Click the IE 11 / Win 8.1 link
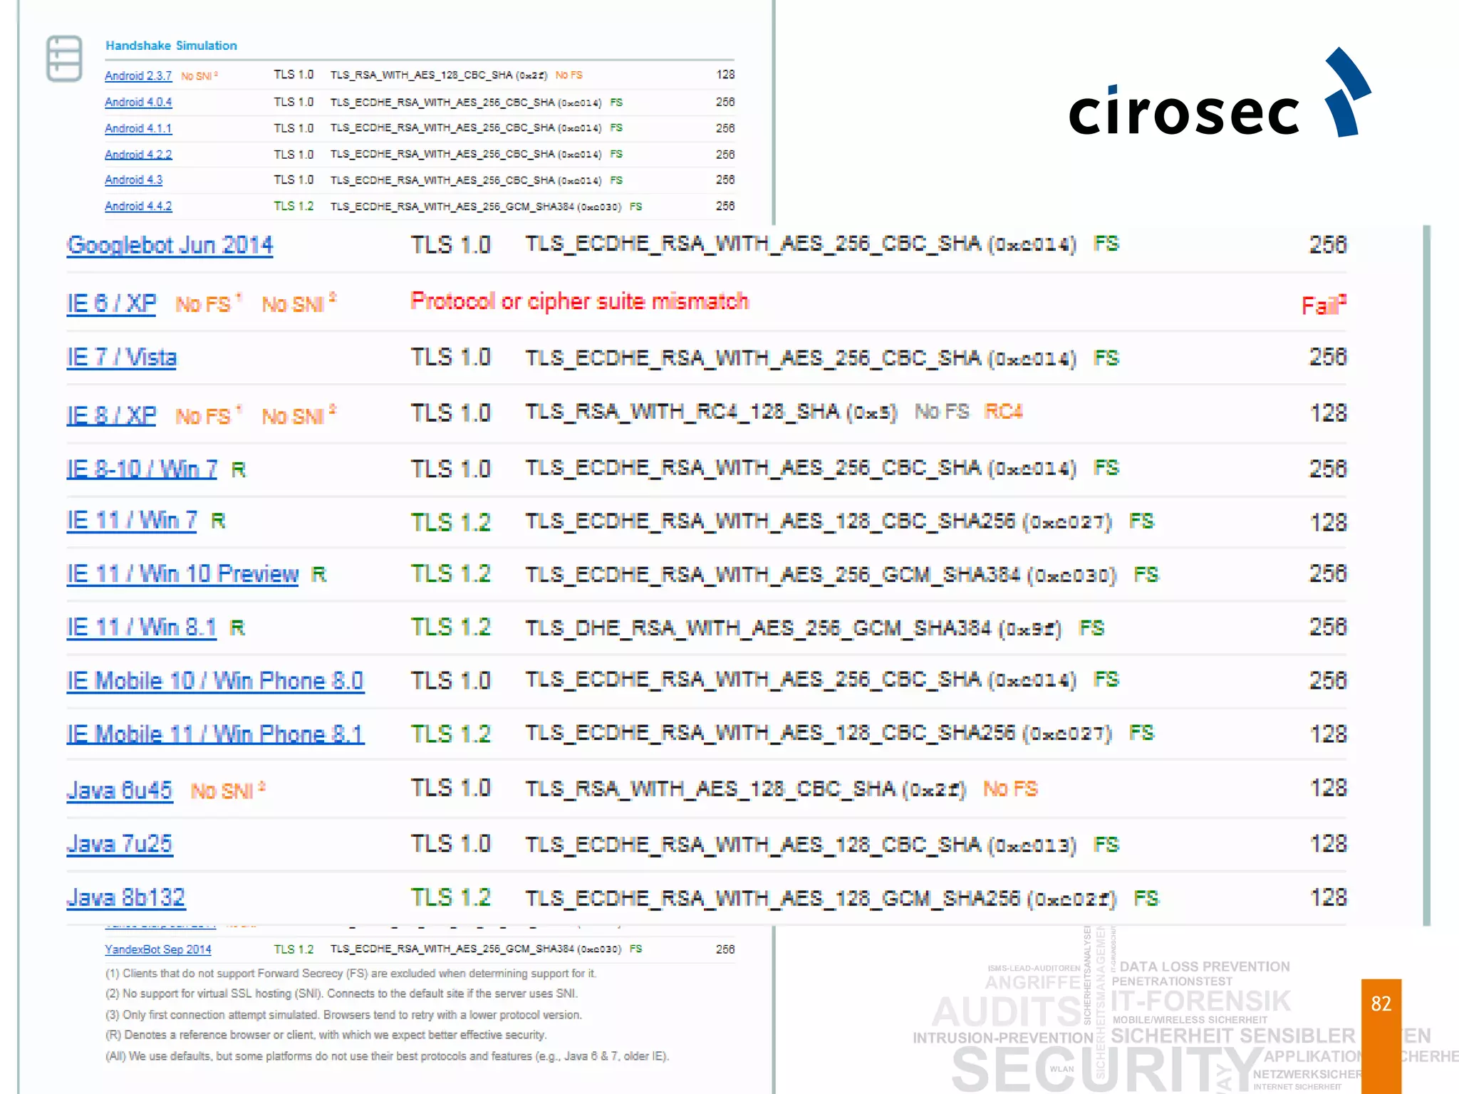The height and width of the screenshot is (1094, 1459). pos(141,627)
